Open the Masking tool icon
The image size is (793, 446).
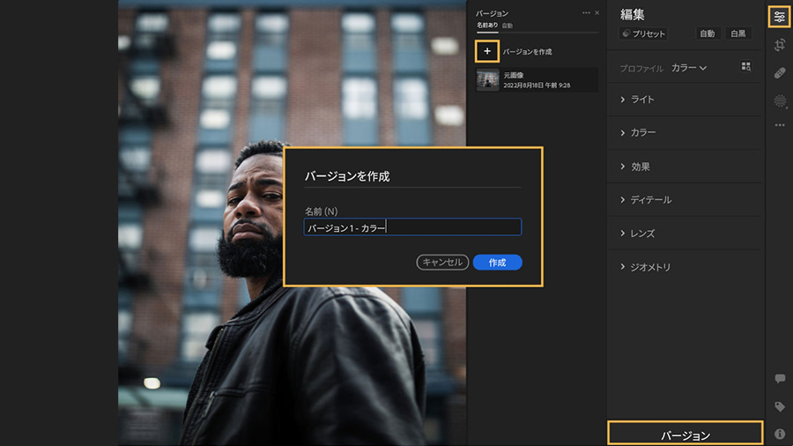click(x=780, y=100)
